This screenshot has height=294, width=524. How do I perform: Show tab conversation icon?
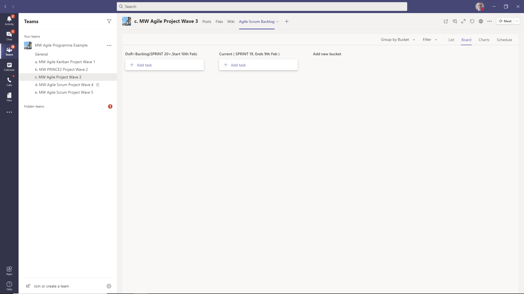(455, 21)
